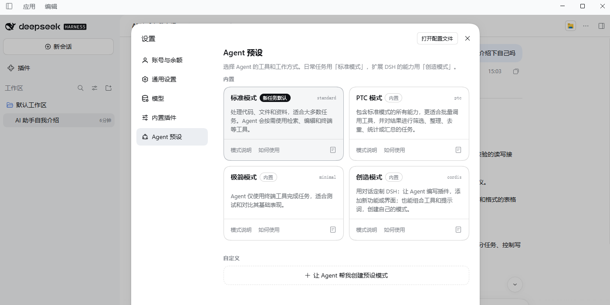
Task: Click the scroll-down chevron button in chat
Action: tap(515, 285)
